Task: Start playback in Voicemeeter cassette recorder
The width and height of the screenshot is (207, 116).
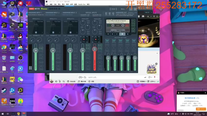Action: [x=117, y=34]
